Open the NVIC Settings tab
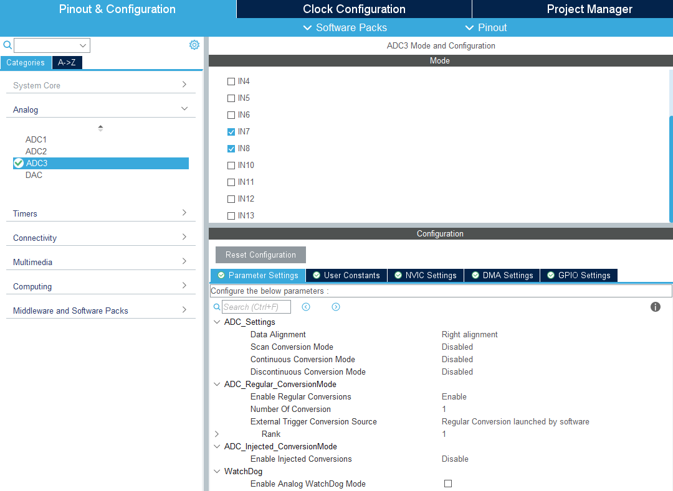This screenshot has height=491, width=673. pos(426,275)
